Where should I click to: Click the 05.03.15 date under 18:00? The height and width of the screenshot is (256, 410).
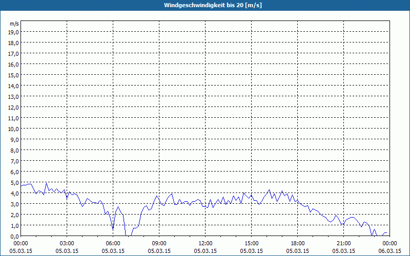pos(298,251)
